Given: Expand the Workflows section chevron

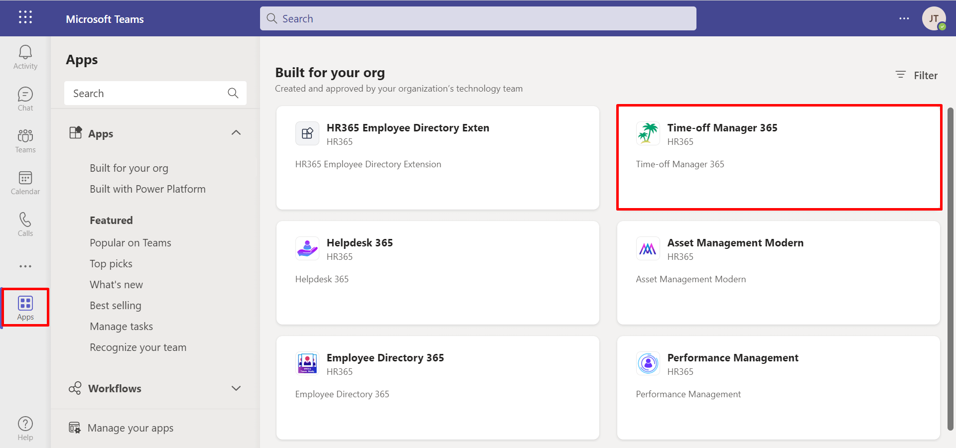Looking at the screenshot, I should click(236, 388).
